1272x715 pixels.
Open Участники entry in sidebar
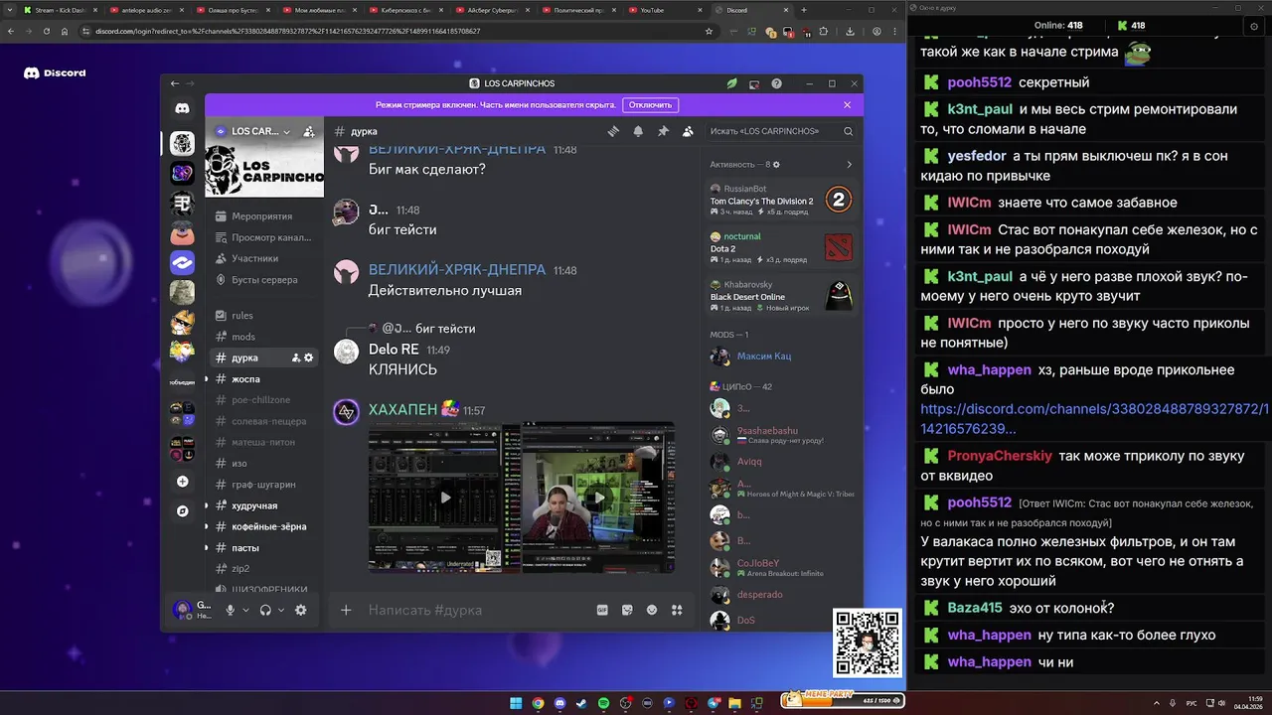pyautogui.click(x=263, y=258)
